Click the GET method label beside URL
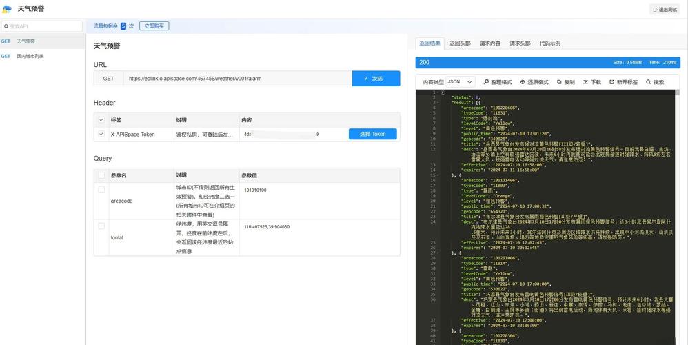 pos(108,79)
